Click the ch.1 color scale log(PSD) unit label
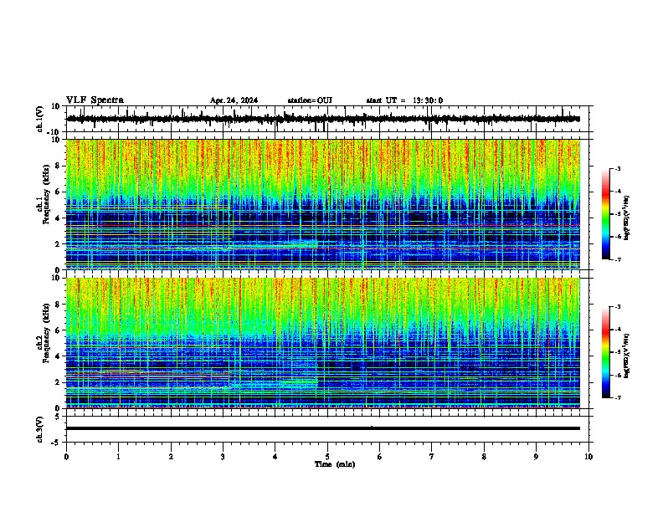The image size is (663, 512). 627,218
